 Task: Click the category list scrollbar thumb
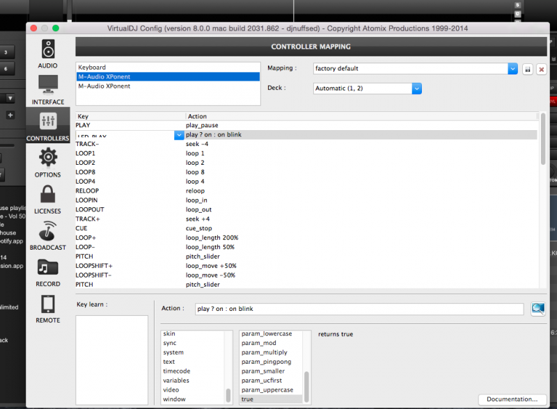tap(228, 396)
